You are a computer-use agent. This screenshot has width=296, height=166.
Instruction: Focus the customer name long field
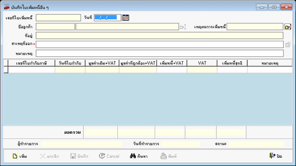(x=127, y=27)
